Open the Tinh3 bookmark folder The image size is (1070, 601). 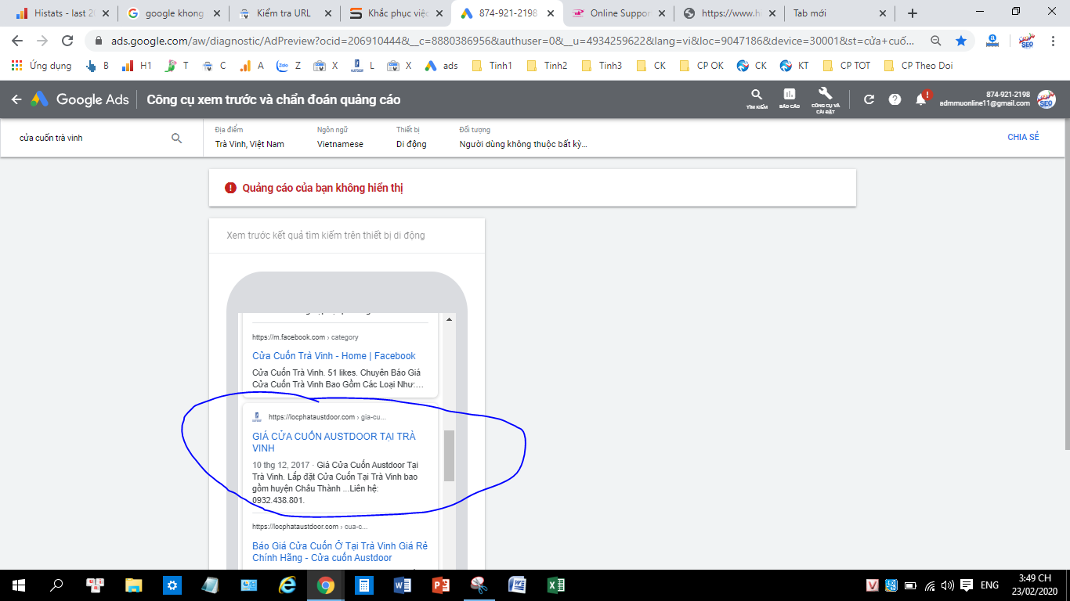coord(602,66)
